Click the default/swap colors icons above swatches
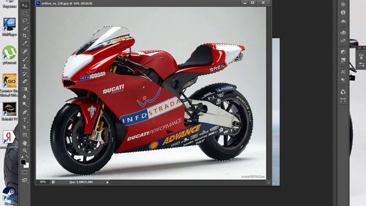This screenshot has height=206, width=366. tap(24, 156)
